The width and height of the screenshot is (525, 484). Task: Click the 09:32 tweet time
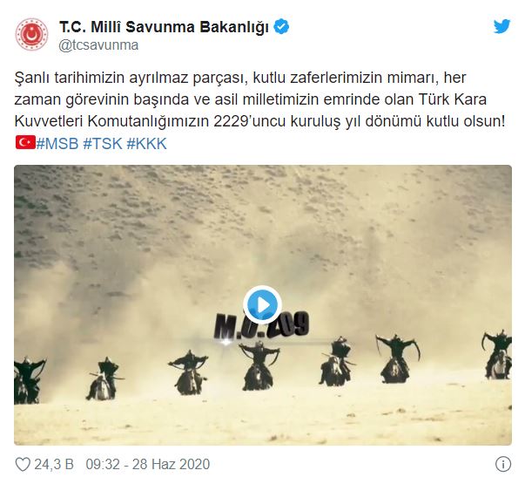pos(103,465)
